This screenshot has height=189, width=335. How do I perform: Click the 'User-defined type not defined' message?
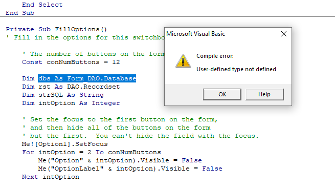point(236,69)
